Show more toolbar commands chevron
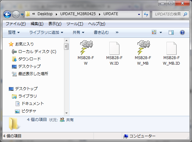 tap(117, 32)
